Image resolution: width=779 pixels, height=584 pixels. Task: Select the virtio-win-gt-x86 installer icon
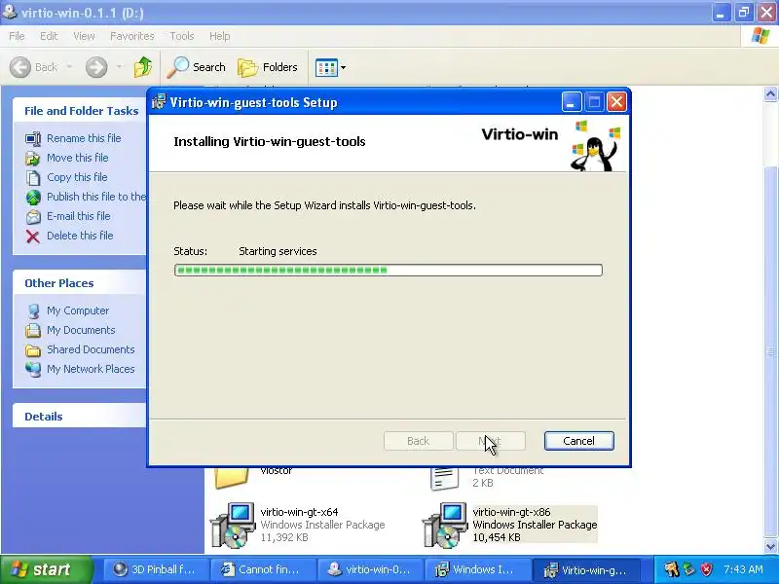point(445,525)
